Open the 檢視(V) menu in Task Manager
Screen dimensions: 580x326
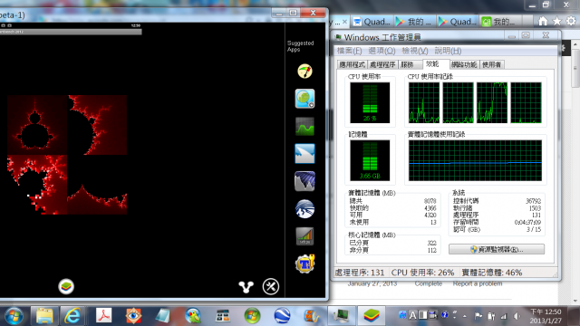[415, 51]
